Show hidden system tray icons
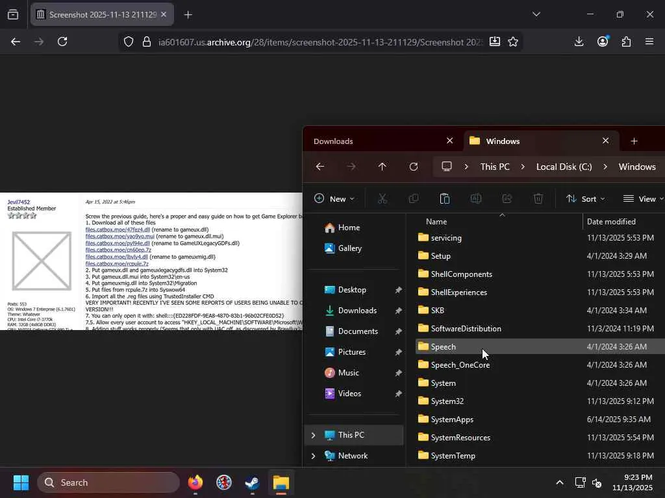The height and width of the screenshot is (498, 665). click(x=560, y=482)
